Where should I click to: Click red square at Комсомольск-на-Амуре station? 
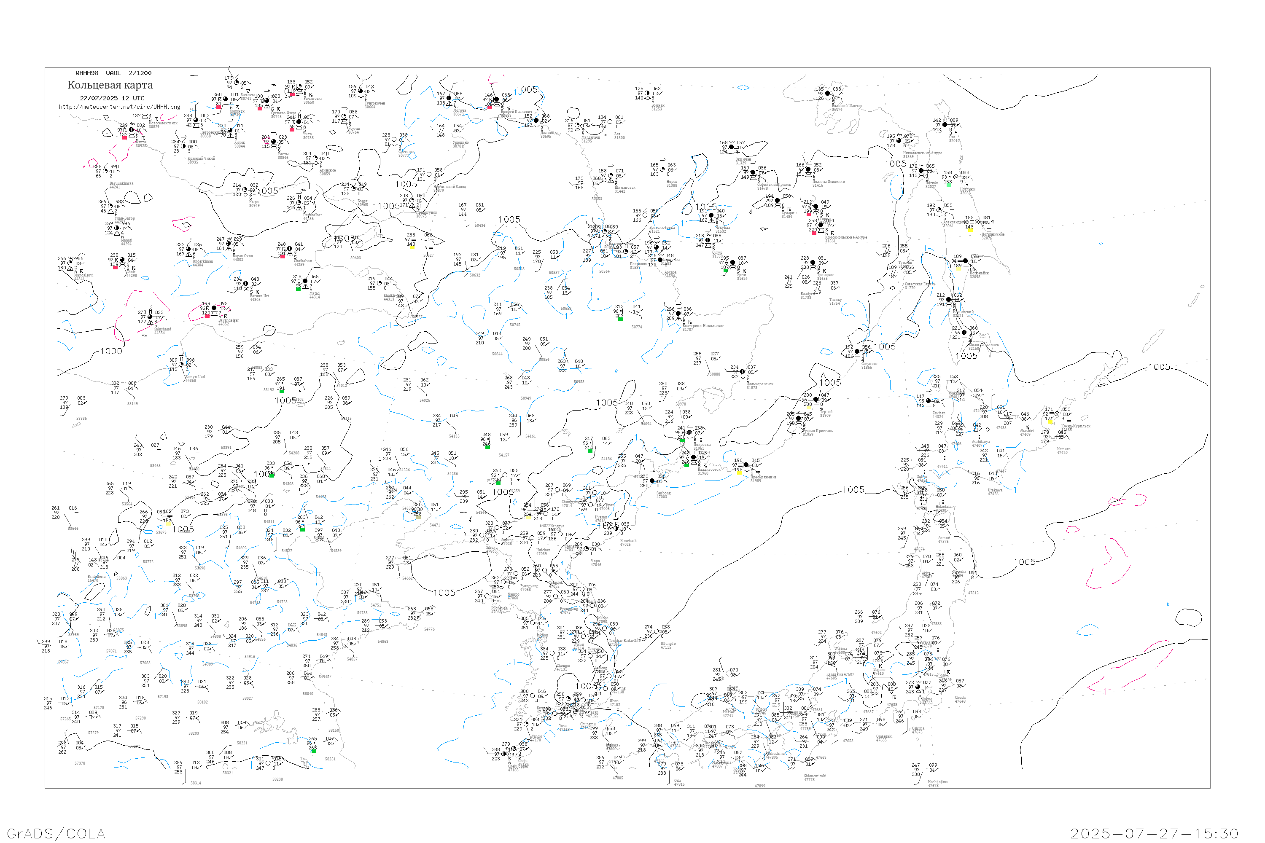814,233
